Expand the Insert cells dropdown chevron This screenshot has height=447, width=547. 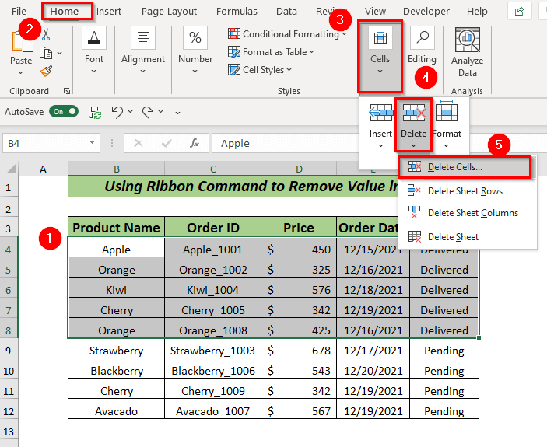point(380,145)
